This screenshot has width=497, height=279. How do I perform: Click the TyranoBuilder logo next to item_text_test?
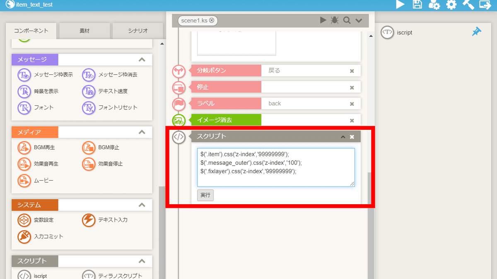pos(10,5)
